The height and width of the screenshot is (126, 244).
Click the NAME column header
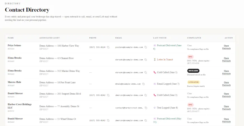(11, 38)
